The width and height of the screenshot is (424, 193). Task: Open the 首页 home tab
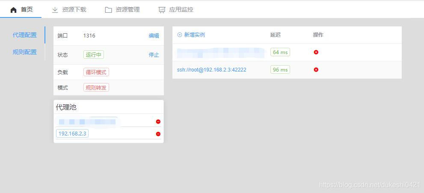coord(21,10)
